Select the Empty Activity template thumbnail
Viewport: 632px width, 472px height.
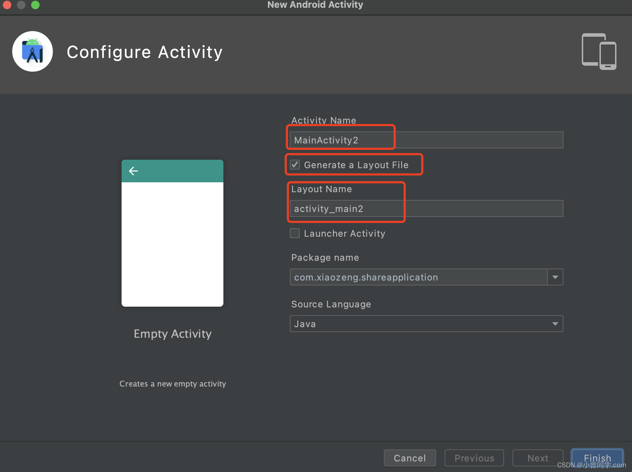[172, 232]
